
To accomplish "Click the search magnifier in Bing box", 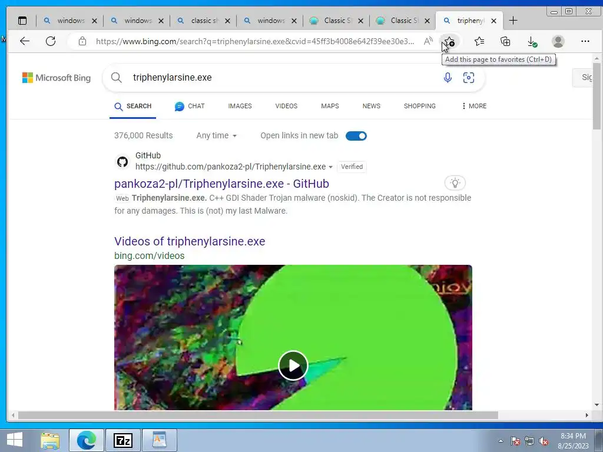I will pyautogui.click(x=117, y=78).
